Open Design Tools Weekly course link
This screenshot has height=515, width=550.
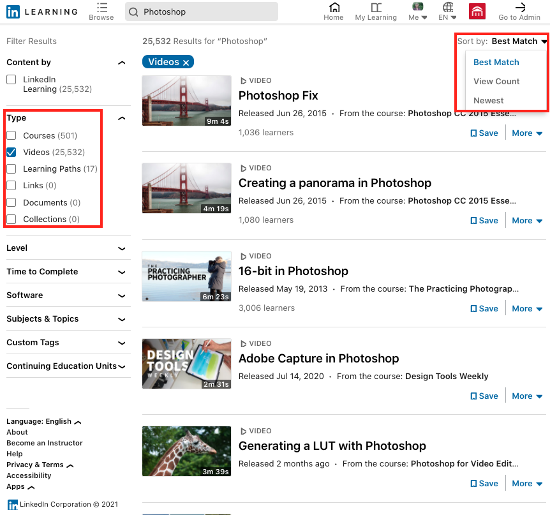coord(447,377)
